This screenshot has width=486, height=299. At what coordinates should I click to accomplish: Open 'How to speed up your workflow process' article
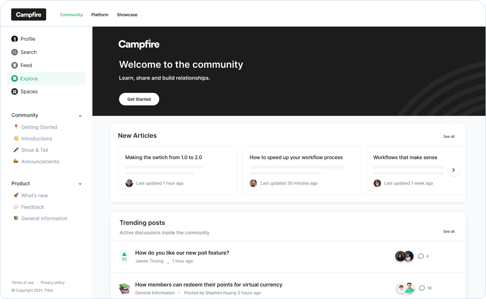296,158
